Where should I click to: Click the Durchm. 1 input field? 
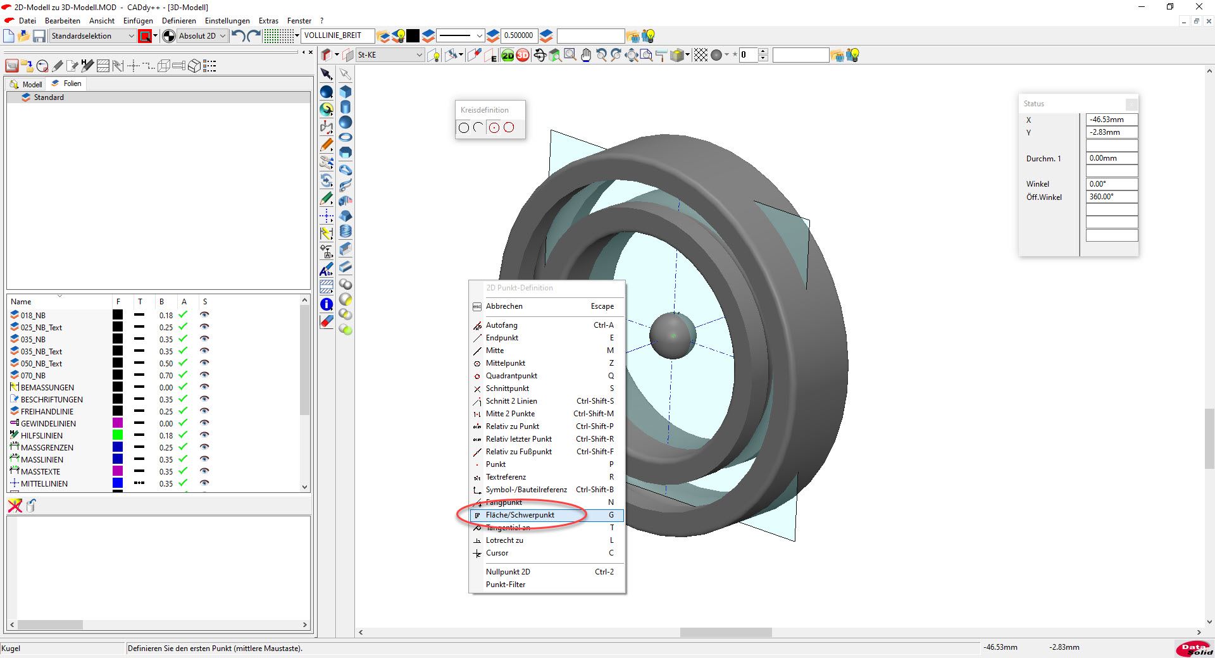[x=1111, y=158]
